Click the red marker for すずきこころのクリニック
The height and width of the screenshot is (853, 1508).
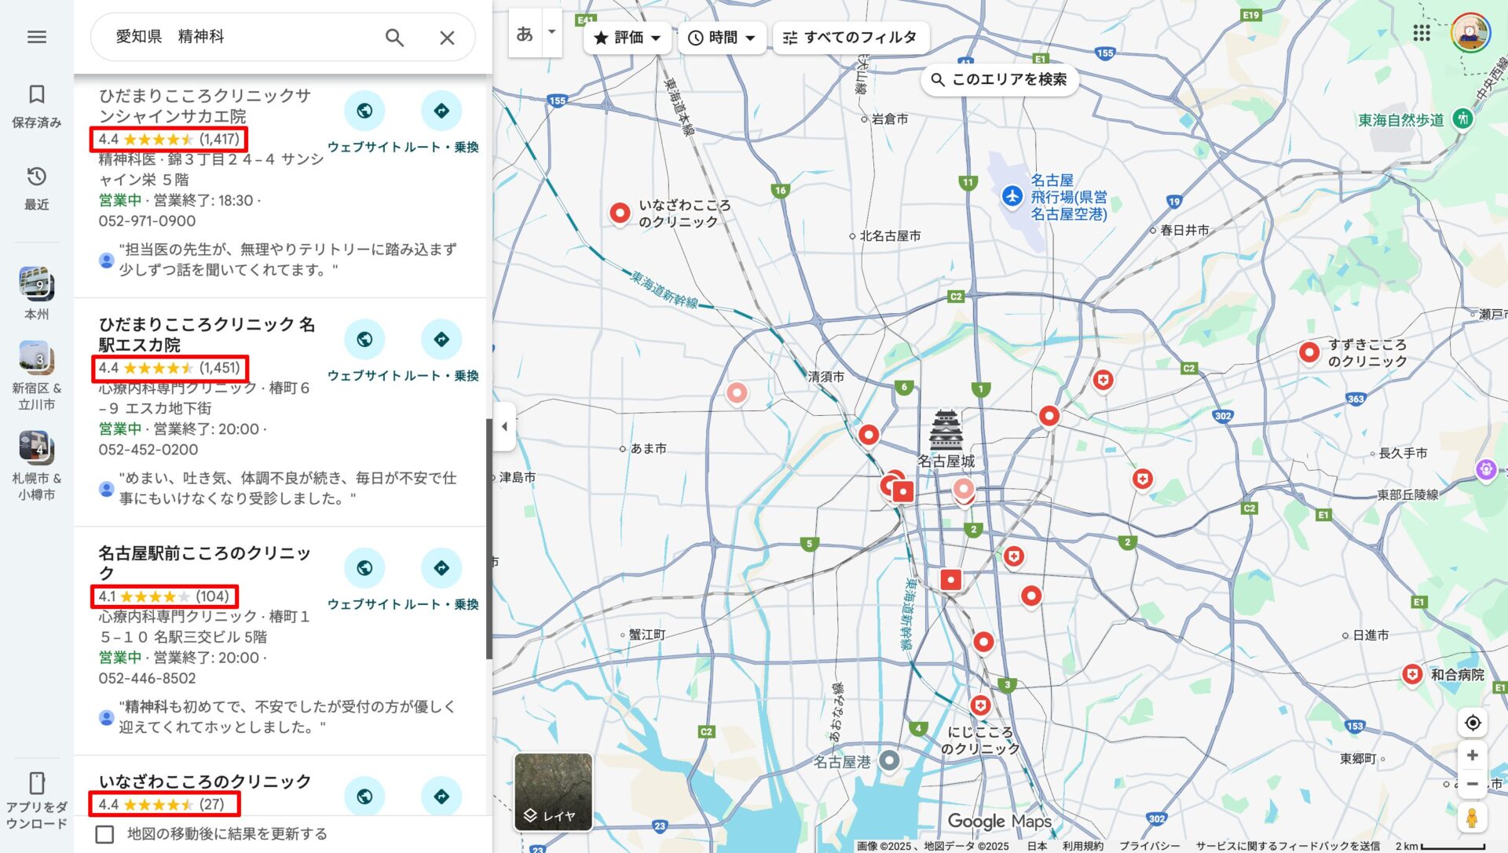click(x=1309, y=352)
